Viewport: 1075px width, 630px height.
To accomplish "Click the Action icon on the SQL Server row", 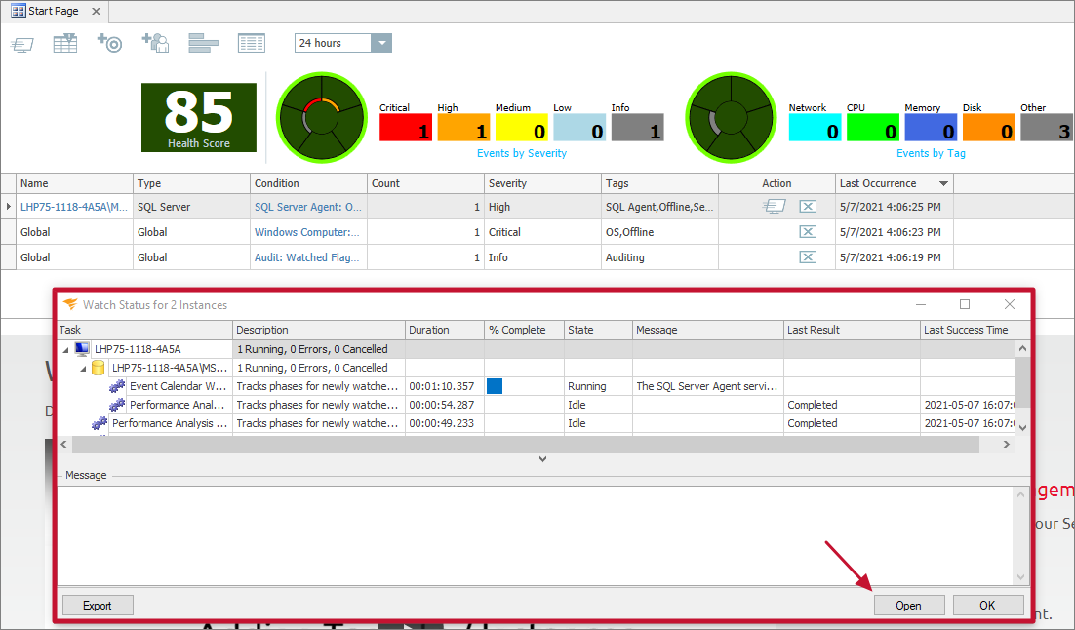I will (774, 206).
